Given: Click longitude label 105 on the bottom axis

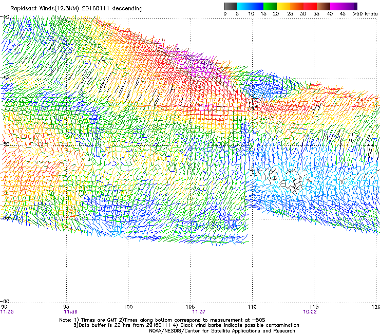Looking at the screenshot, I should (x=190, y=307).
